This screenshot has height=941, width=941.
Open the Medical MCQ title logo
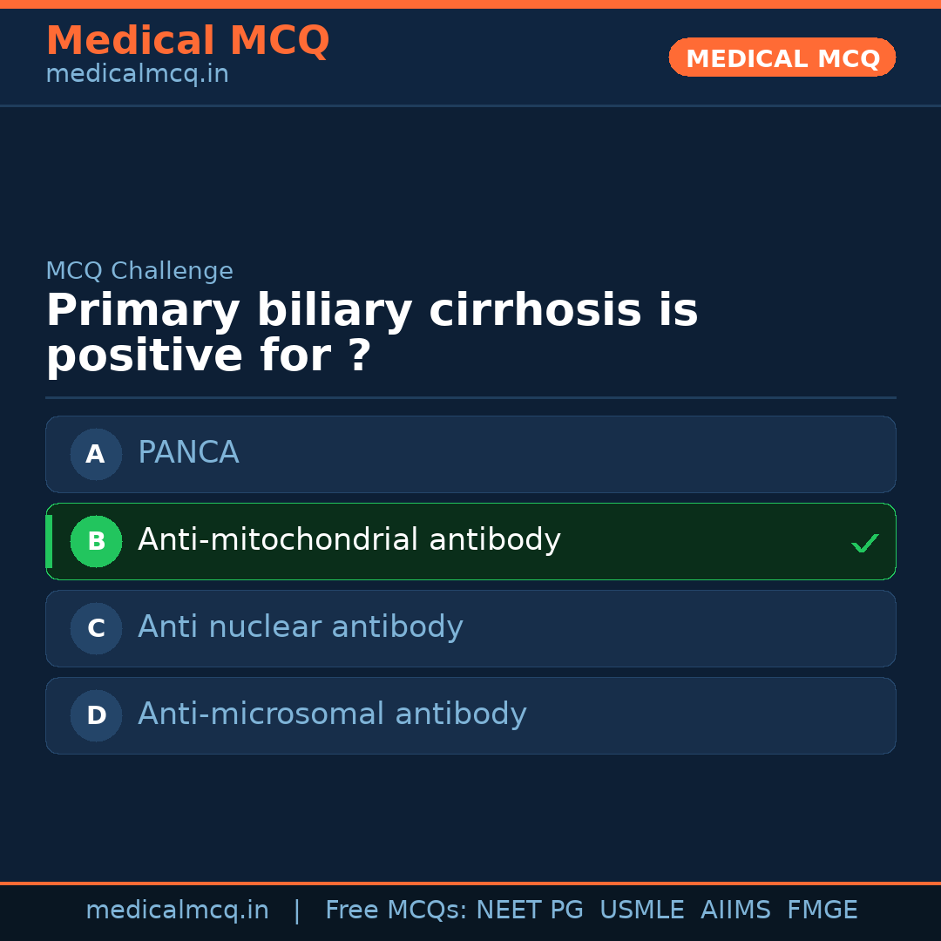[x=187, y=41]
